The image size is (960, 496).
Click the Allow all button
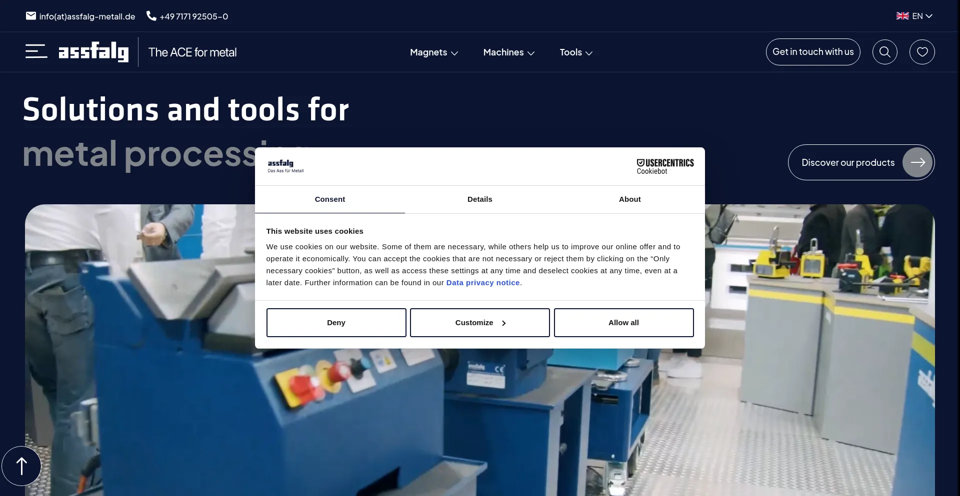(x=623, y=323)
